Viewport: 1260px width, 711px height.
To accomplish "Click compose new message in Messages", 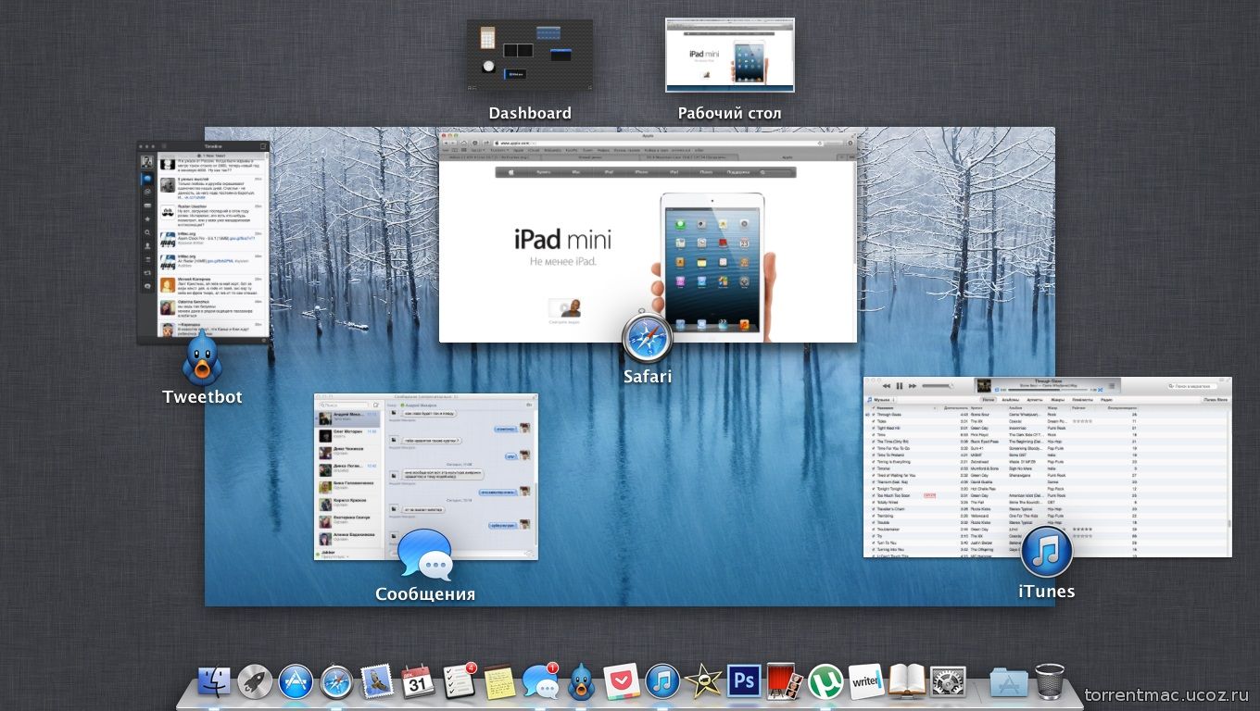I will coord(376,405).
